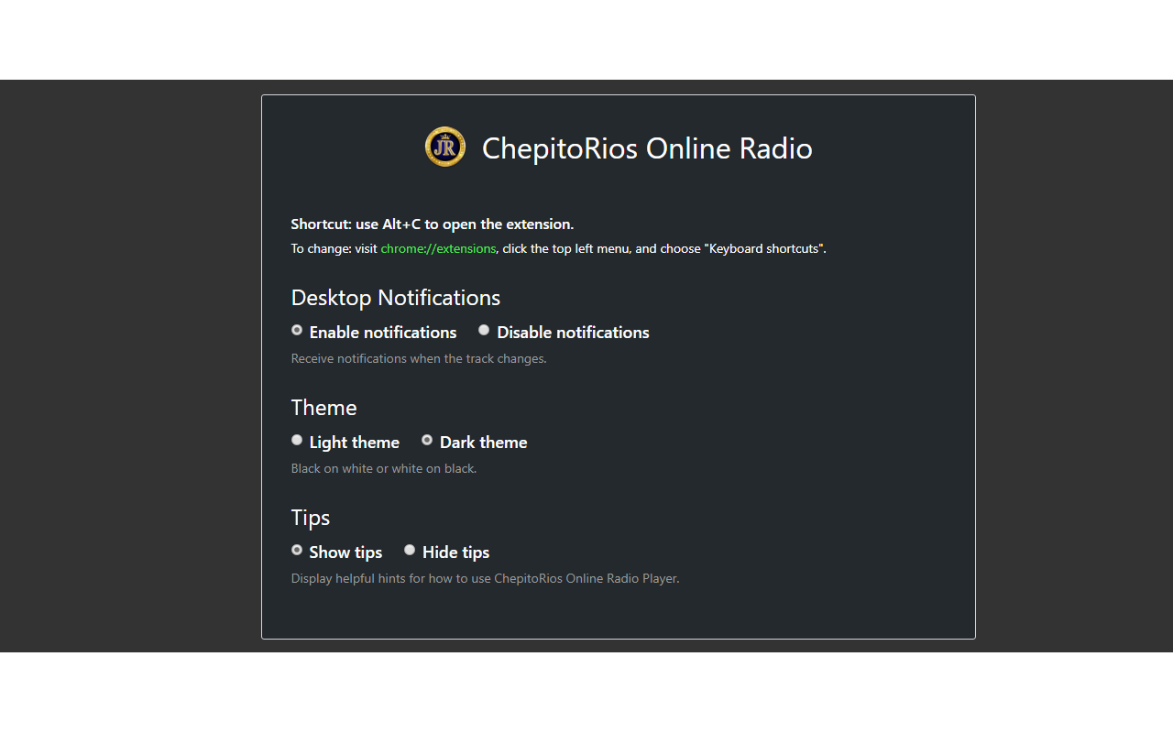The width and height of the screenshot is (1173, 733).
Task: Click the Theme section heading
Action: 323,407
